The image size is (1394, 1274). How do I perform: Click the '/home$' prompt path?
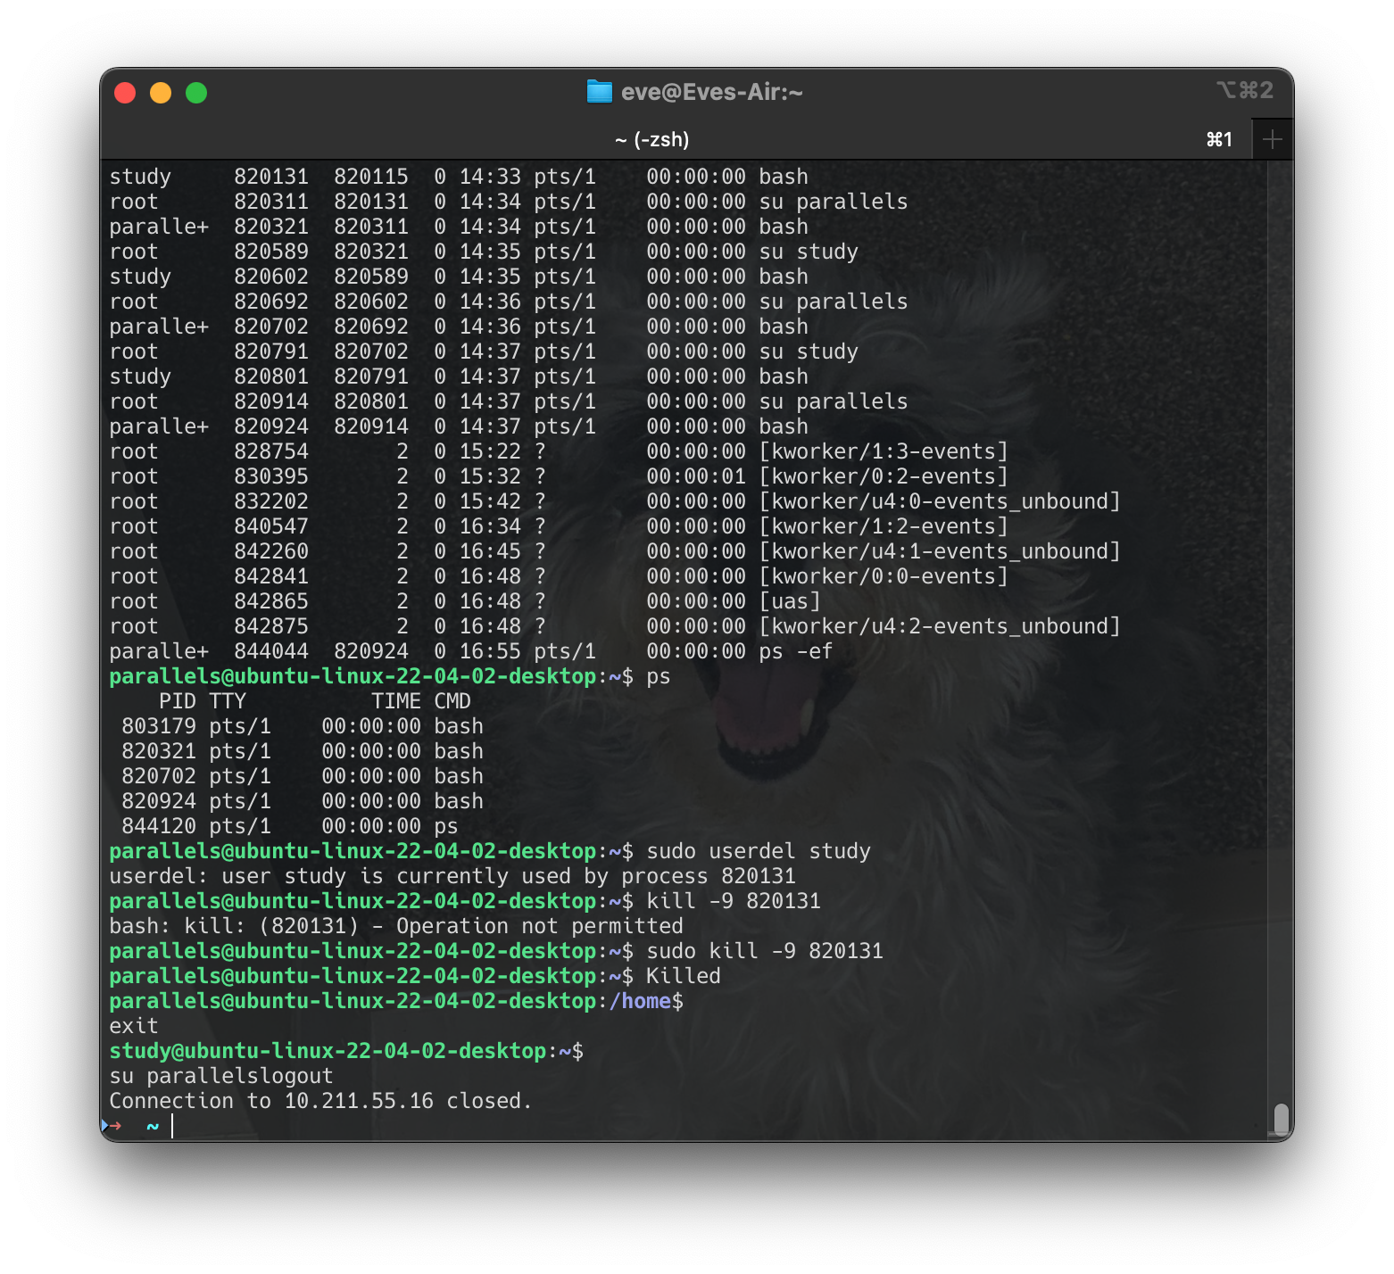[646, 1001]
